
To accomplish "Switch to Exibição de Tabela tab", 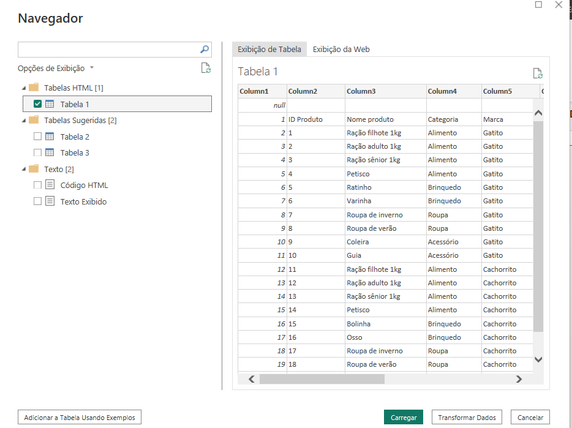I will click(x=269, y=49).
